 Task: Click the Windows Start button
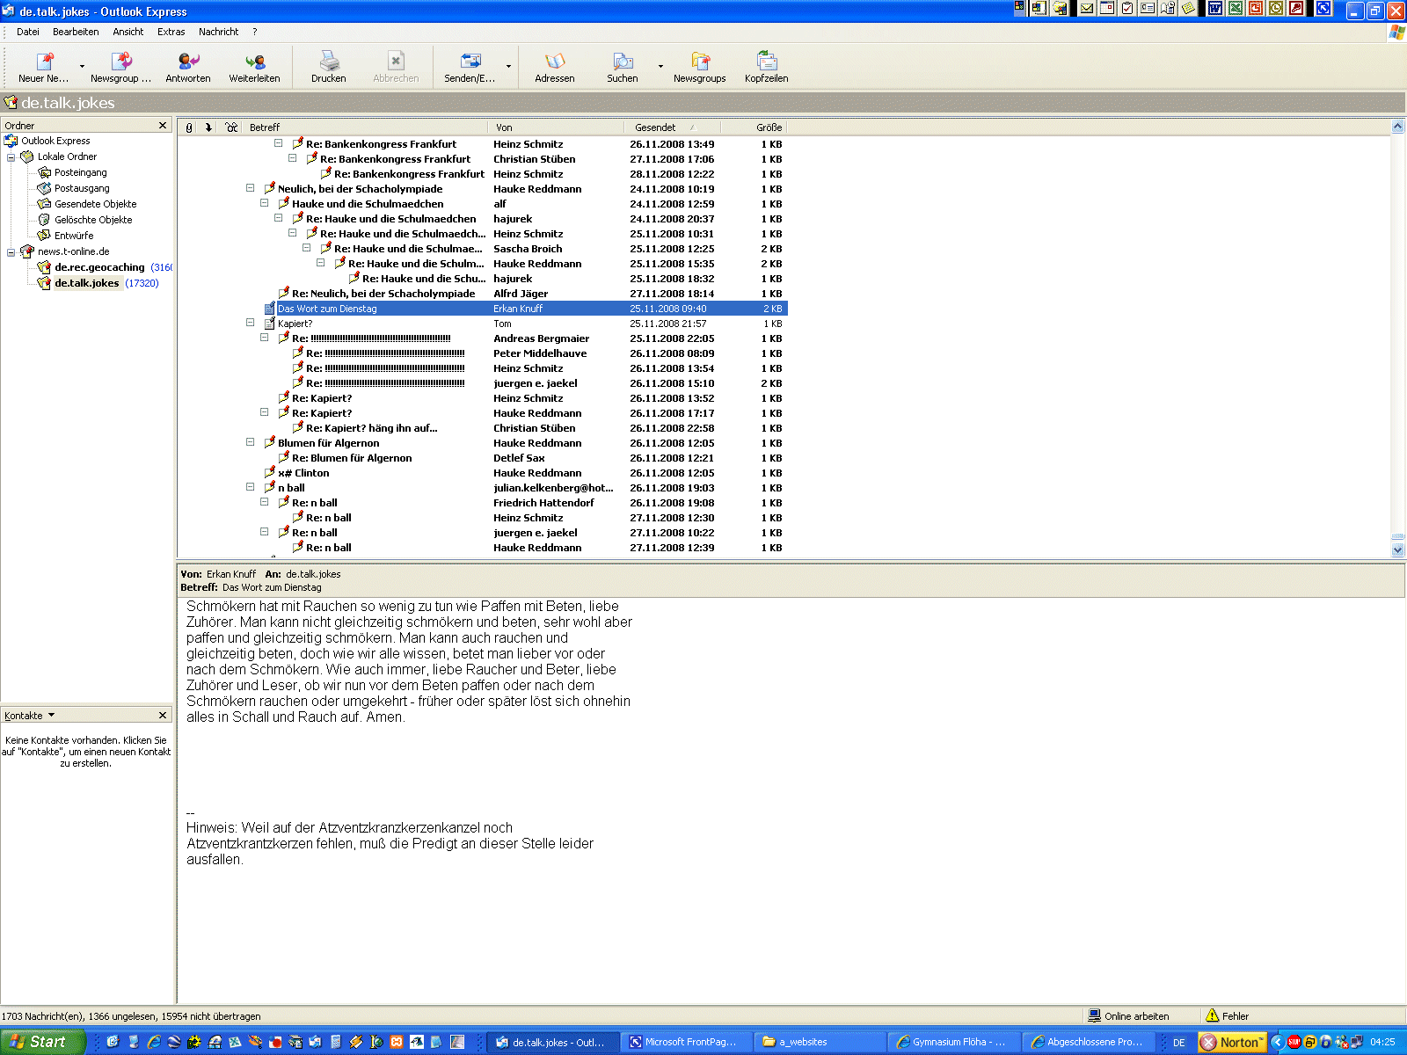(x=42, y=1042)
